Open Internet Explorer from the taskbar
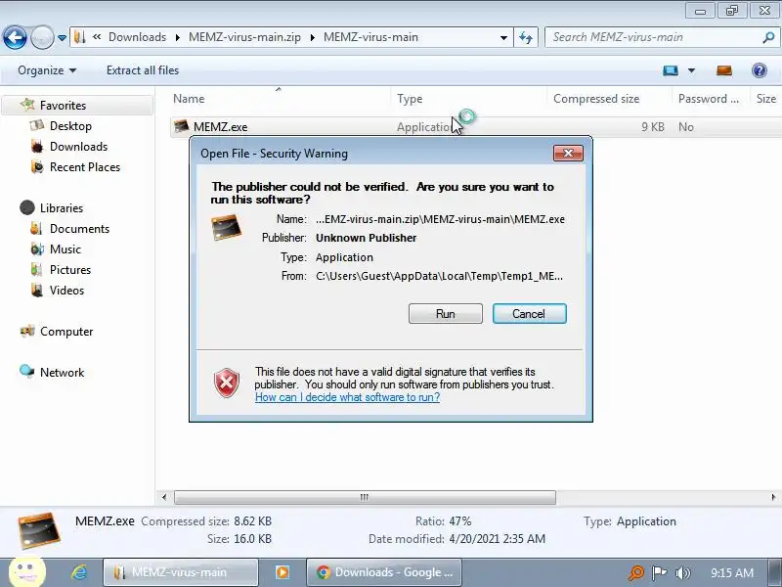 click(79, 572)
